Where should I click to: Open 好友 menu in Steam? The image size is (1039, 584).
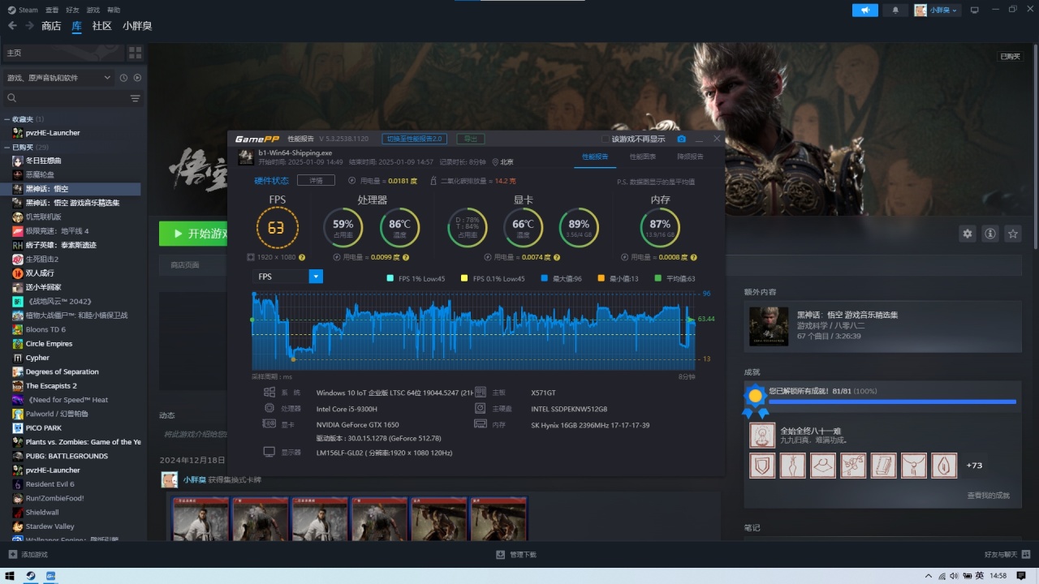(x=72, y=10)
